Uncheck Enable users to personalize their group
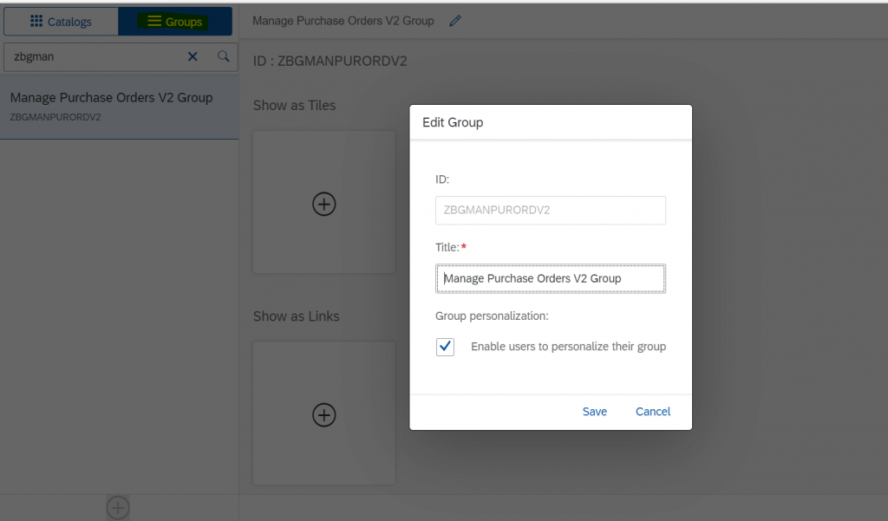Screen dimensions: 888x521 click(x=445, y=347)
